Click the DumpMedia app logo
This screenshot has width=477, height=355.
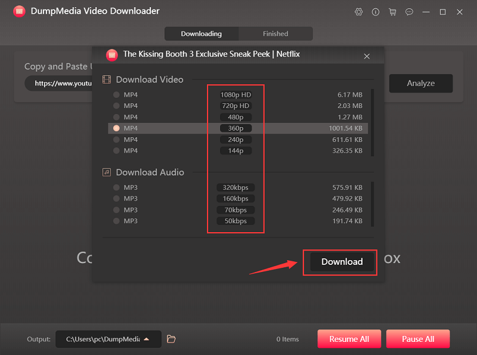pyautogui.click(x=19, y=11)
